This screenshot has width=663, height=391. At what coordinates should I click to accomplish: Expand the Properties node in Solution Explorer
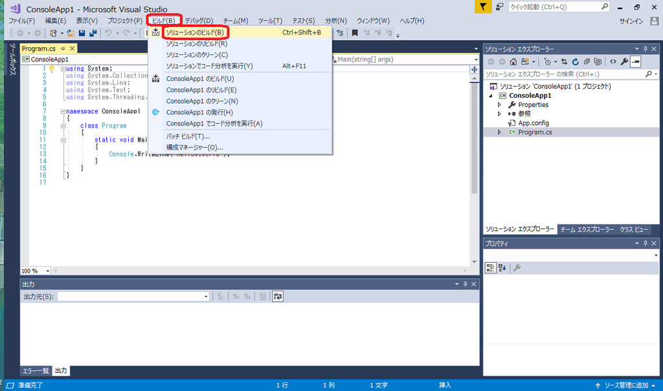[499, 105]
